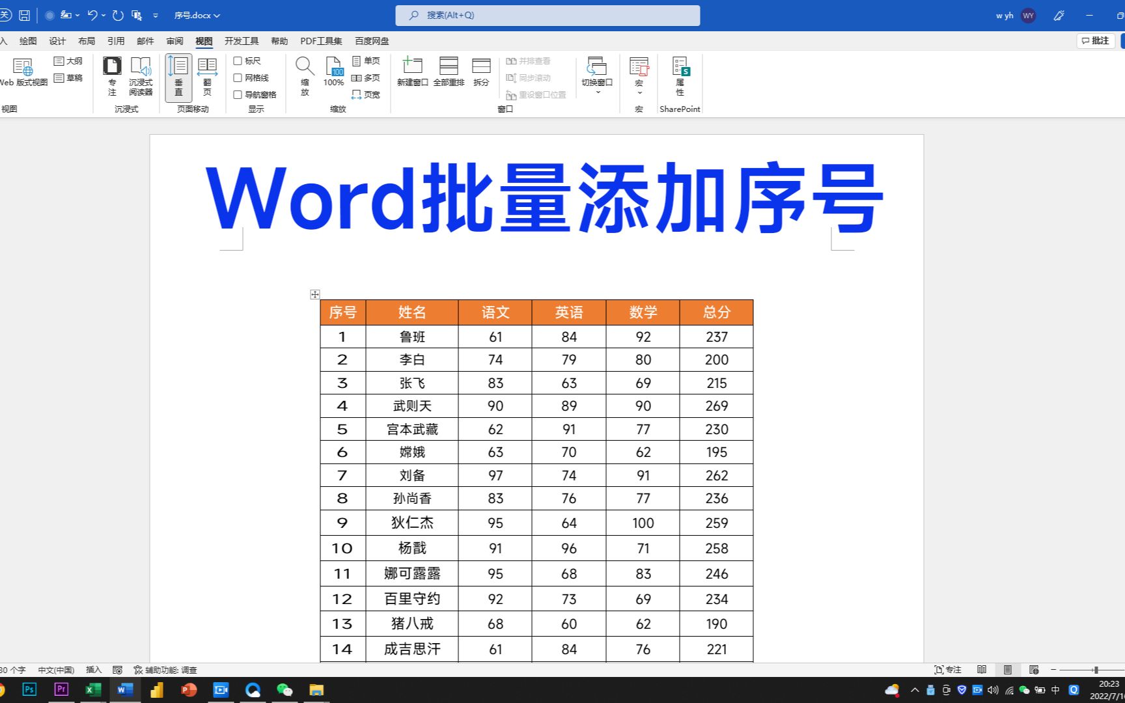Open the 邮件 tab

145,41
